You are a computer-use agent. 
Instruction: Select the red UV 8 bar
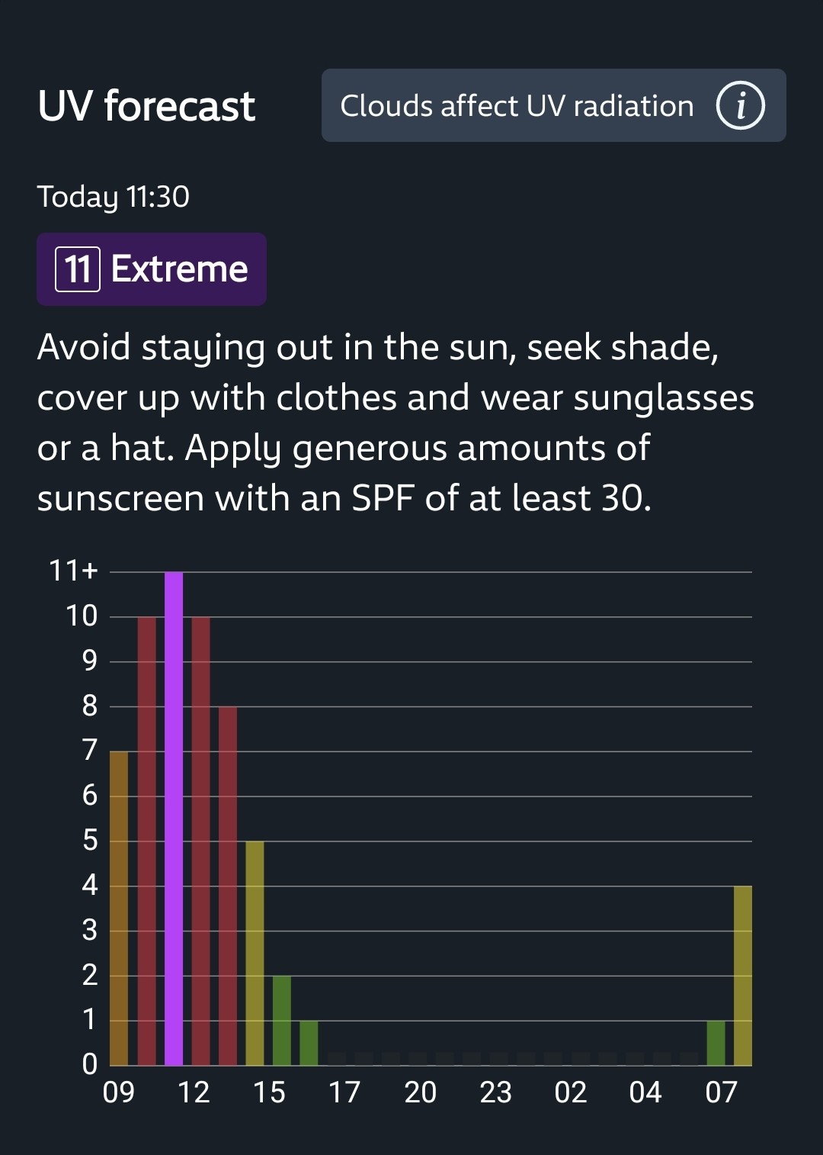[228, 886]
